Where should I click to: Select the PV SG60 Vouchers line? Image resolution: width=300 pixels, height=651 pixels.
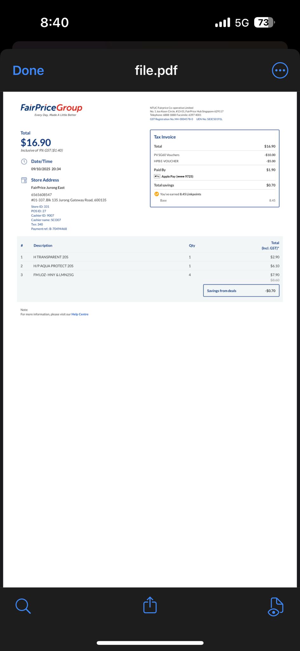215,155
